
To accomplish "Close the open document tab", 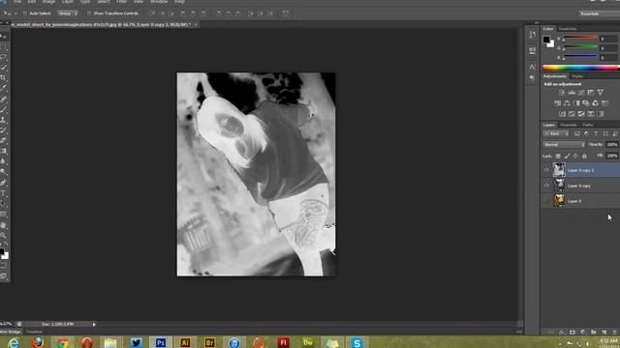I will pos(196,25).
